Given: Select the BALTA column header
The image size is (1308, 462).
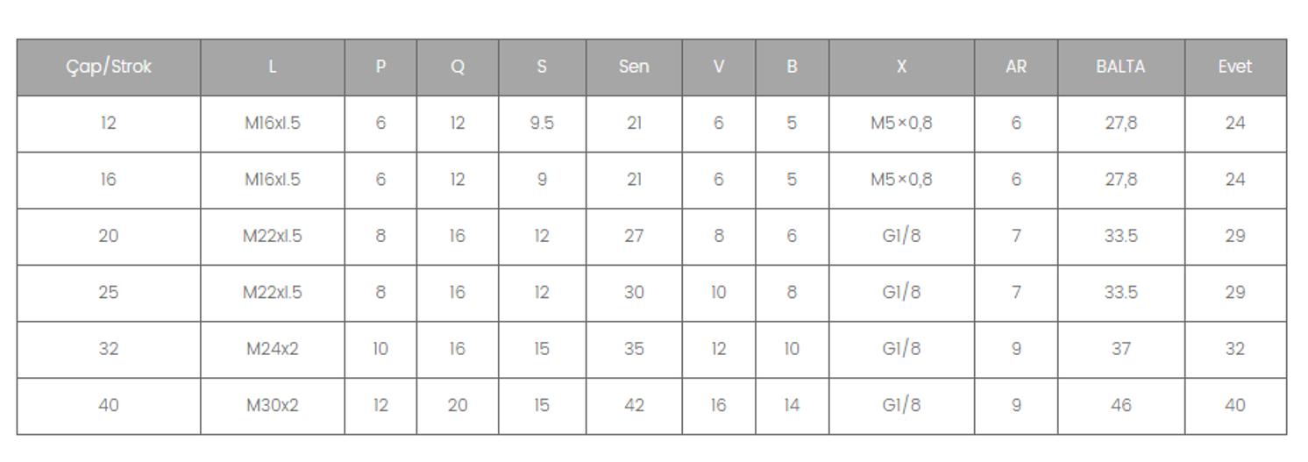Looking at the screenshot, I should pyautogui.click(x=1120, y=67).
